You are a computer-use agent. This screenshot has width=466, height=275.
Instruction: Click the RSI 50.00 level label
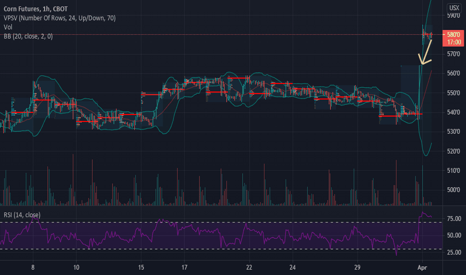point(454,235)
